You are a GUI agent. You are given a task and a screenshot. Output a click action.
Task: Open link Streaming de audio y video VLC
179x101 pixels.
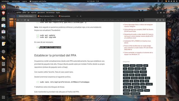(139, 36)
